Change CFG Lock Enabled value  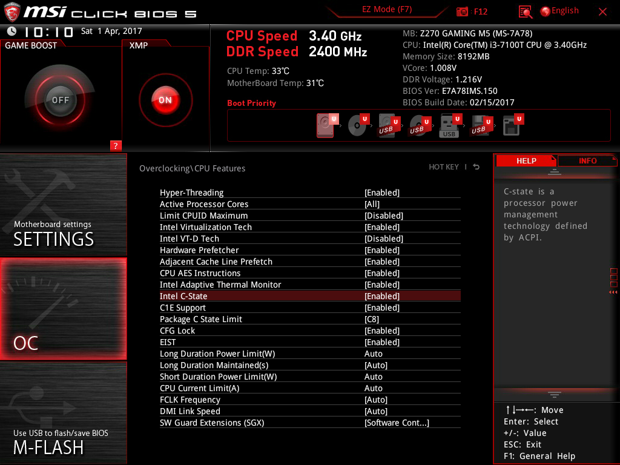tap(382, 330)
